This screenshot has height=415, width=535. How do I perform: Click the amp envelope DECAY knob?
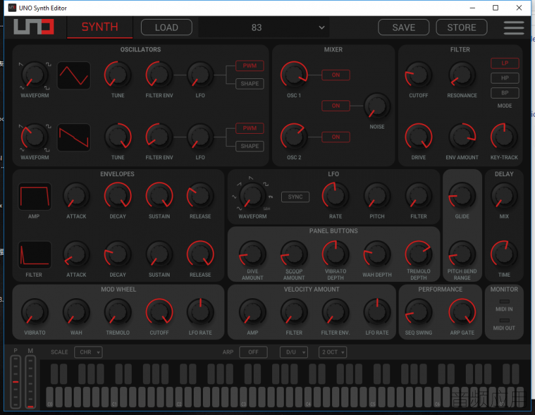pyautogui.click(x=117, y=196)
